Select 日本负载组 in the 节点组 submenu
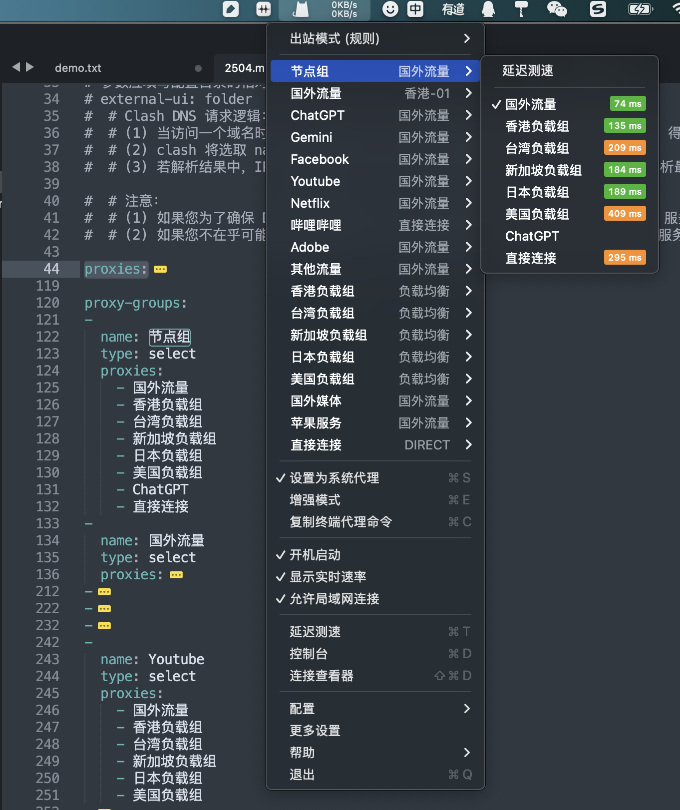The image size is (680, 810). (570, 192)
